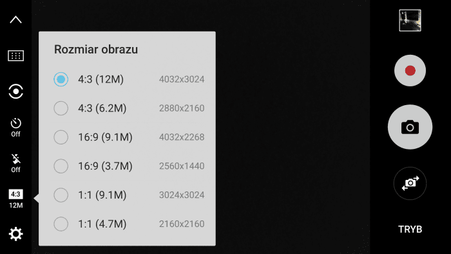Viewport: 451px width, 254px height.
Task: Open the 4:3 12M picture size icon
Action: tap(16, 199)
